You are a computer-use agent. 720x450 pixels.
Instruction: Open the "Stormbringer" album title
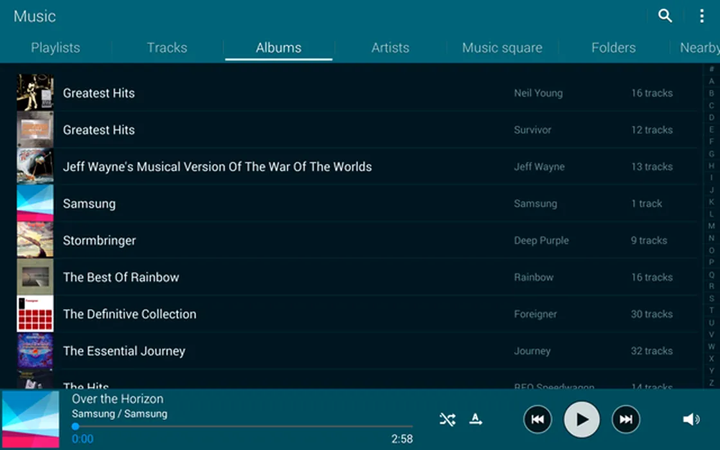tap(99, 240)
